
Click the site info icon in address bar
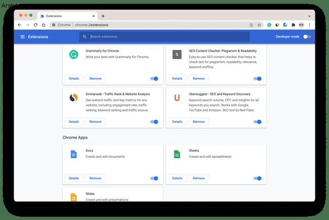(x=54, y=25)
